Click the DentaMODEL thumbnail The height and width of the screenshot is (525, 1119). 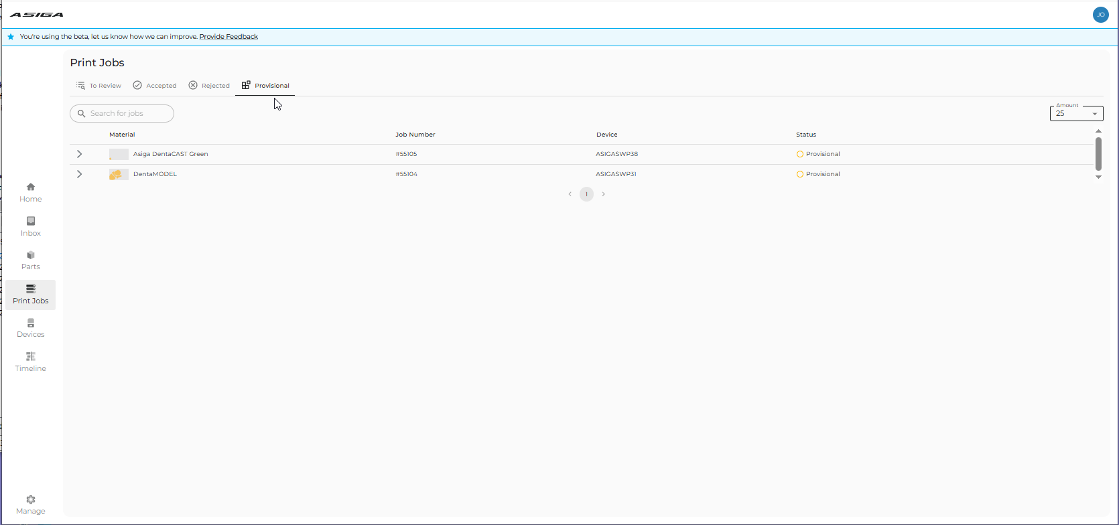[119, 174]
